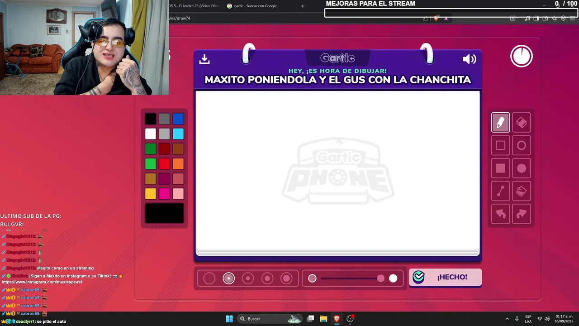Select the third brush size
579x326 pixels.
248,278
